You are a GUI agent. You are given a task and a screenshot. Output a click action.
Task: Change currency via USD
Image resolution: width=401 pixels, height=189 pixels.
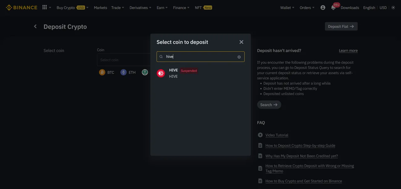click(383, 7)
